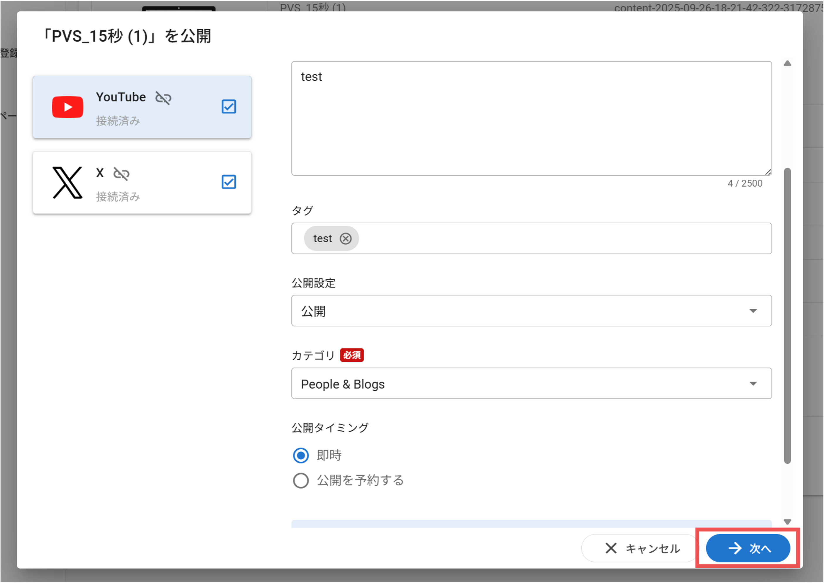Select 公開を予約する radio option
This screenshot has height=583, width=824.
(x=301, y=480)
